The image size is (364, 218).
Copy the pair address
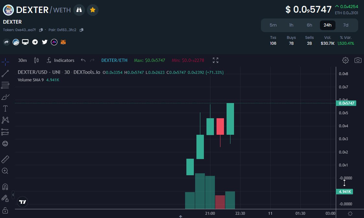(x=81, y=30)
